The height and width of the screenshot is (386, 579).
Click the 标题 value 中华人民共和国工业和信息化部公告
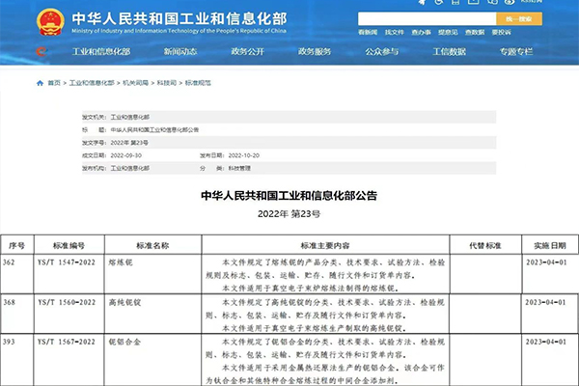(x=154, y=130)
